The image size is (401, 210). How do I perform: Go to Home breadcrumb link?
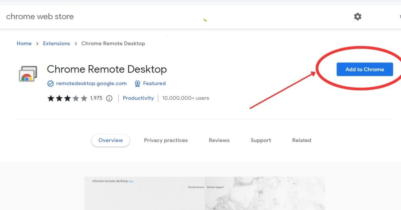tap(24, 43)
